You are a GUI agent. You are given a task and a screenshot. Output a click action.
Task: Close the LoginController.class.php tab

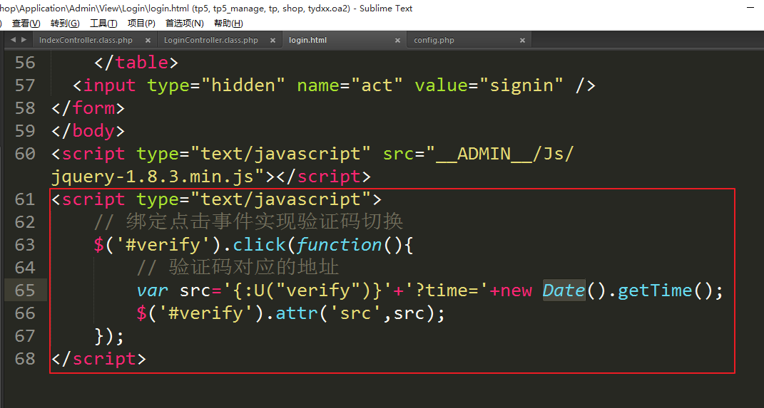273,41
